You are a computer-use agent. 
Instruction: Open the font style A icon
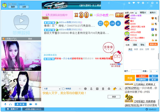[x=120, y=89]
